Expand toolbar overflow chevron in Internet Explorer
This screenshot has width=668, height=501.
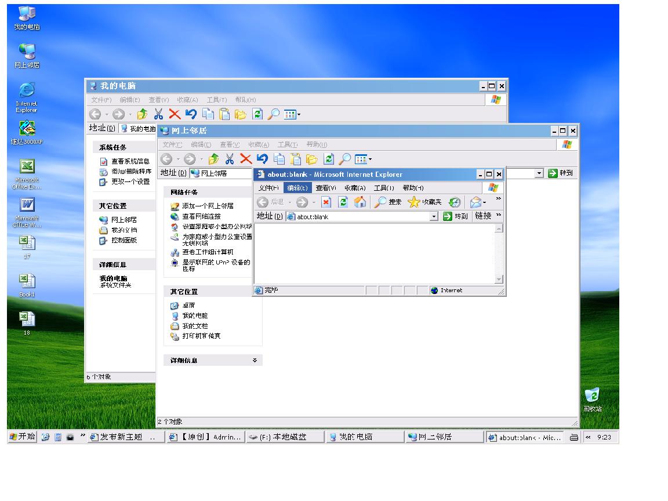point(499,198)
